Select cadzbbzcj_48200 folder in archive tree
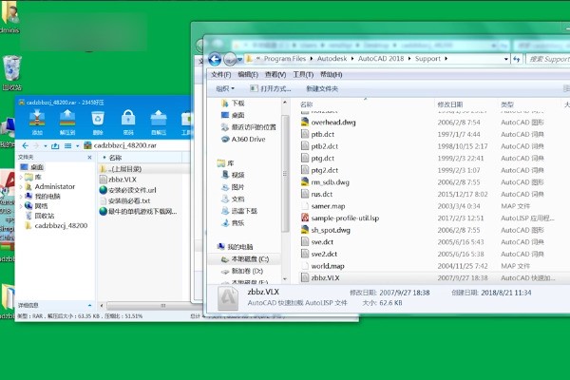570x380 pixels. pos(57,225)
